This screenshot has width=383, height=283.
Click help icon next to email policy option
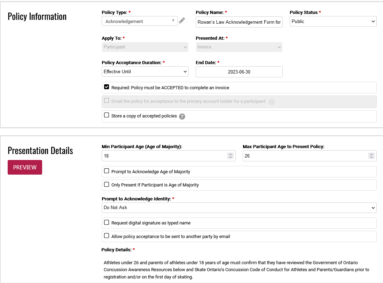pyautogui.click(x=272, y=102)
